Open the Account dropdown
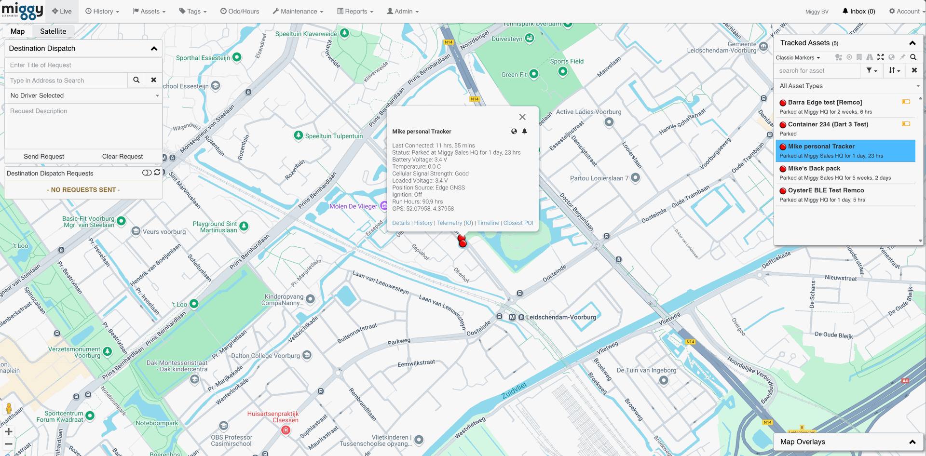This screenshot has height=456, width=926. 907,11
